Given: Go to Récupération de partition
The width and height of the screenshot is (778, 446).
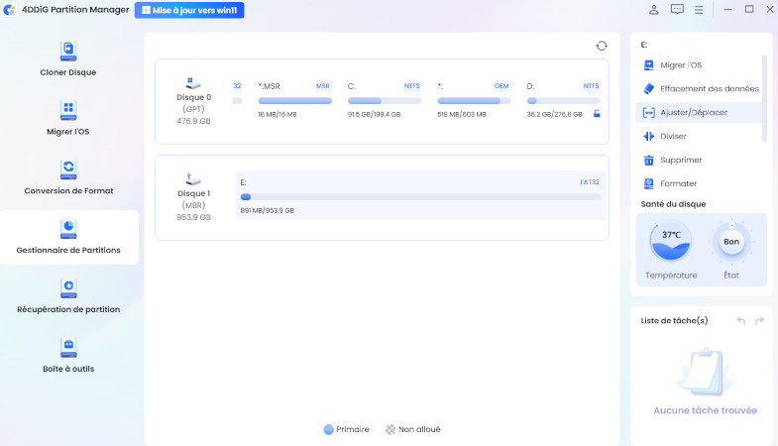Looking at the screenshot, I should [68, 296].
